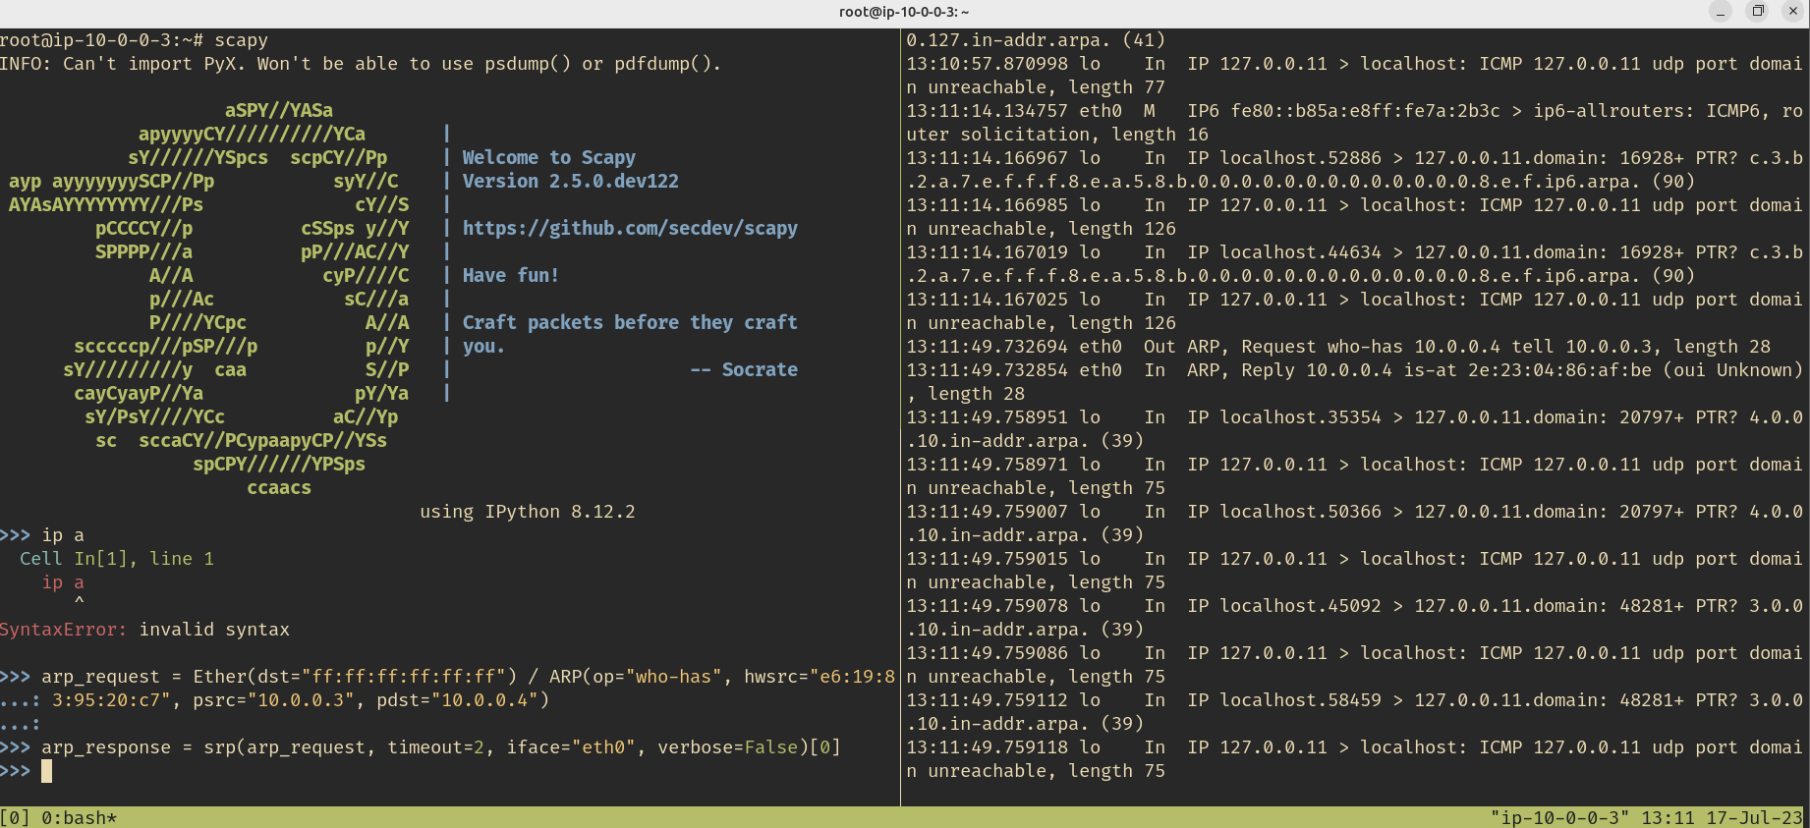1810x828 pixels.
Task: Click the '>>> ip a' command line
Action: 42,534
